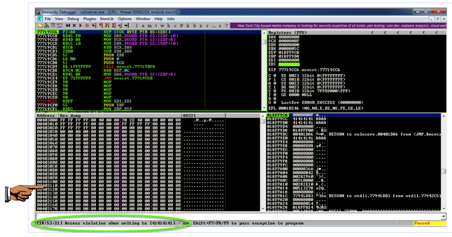The height and width of the screenshot is (237, 452).
Task: Open the memory map 'm' window
Action: [x=149, y=26]
